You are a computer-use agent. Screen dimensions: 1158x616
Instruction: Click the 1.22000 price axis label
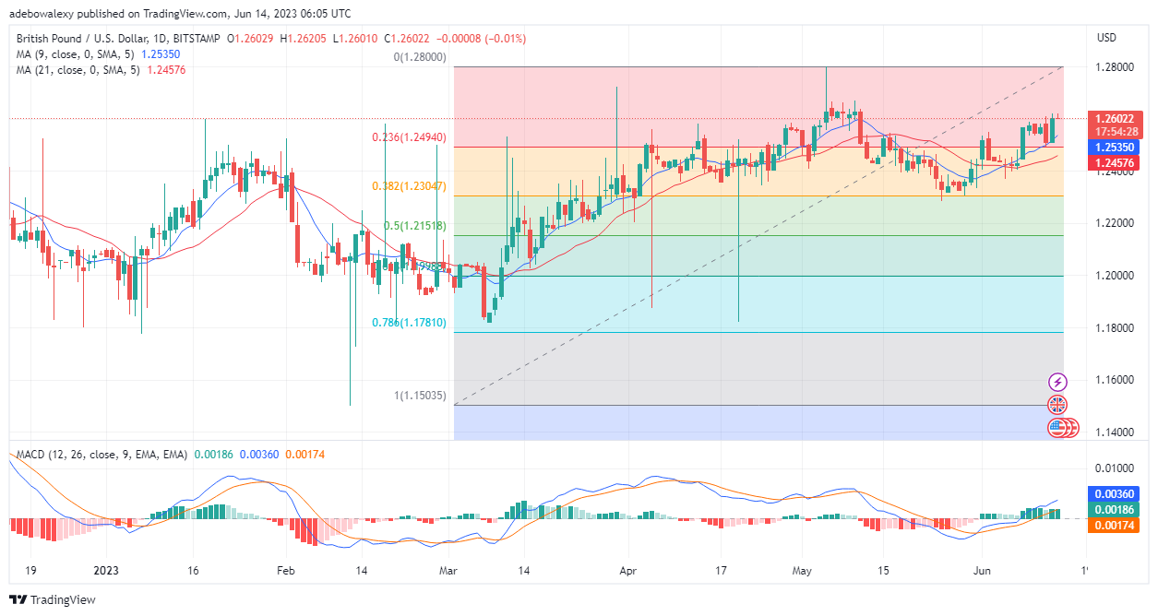(x=1114, y=223)
